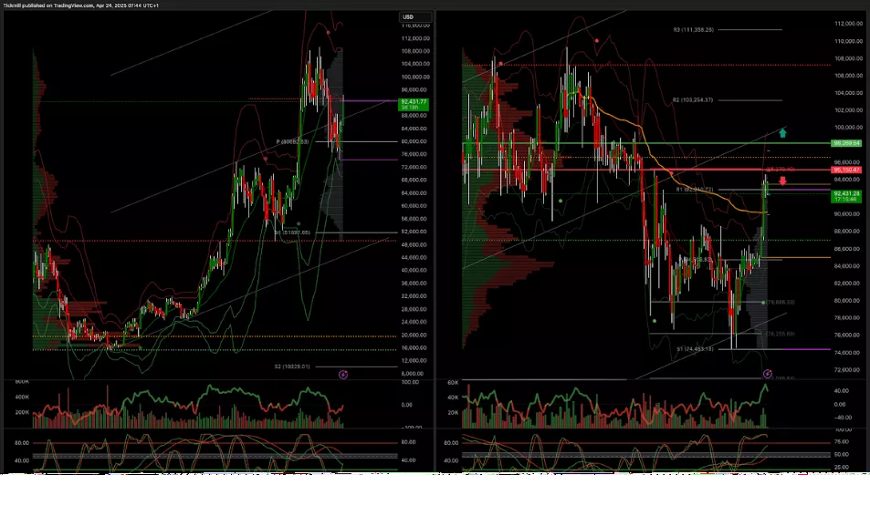
Task: Click the green 98,269.64 price label
Action: click(x=845, y=143)
